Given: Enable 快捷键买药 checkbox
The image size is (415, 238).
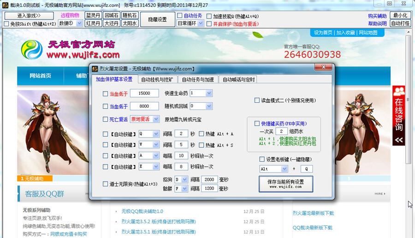Looking at the screenshot, I should (257, 123).
